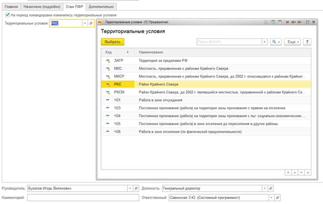Click the yellow Выбрать button

112,42
